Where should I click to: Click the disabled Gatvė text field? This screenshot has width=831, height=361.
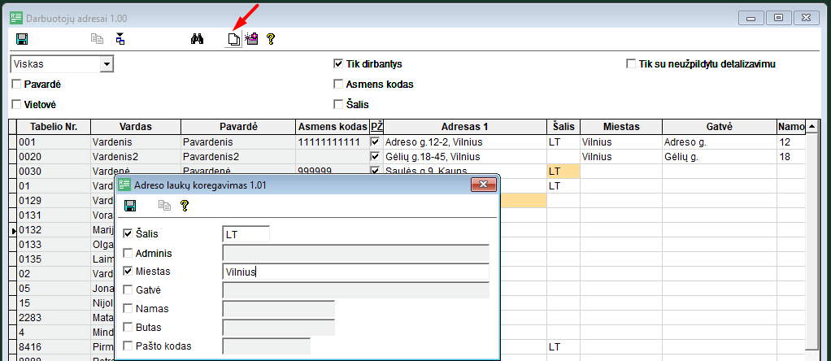[x=356, y=290]
